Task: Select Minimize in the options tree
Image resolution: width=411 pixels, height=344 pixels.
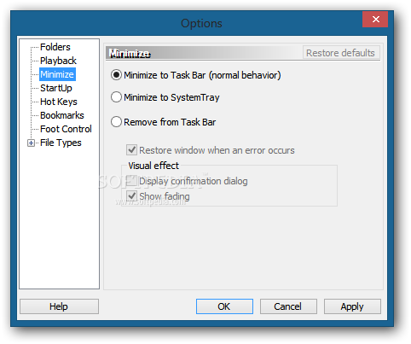Action: click(57, 74)
